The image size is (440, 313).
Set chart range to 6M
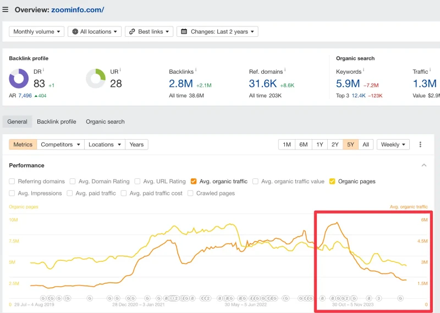point(304,145)
